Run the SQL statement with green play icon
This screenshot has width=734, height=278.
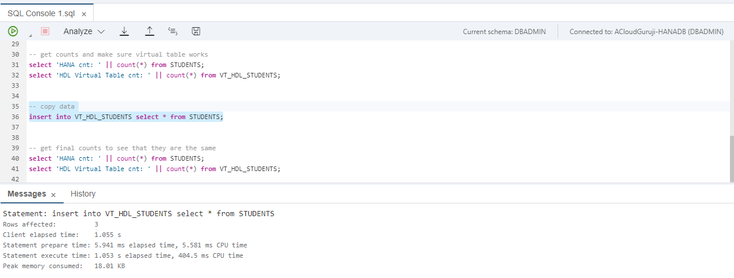click(13, 31)
